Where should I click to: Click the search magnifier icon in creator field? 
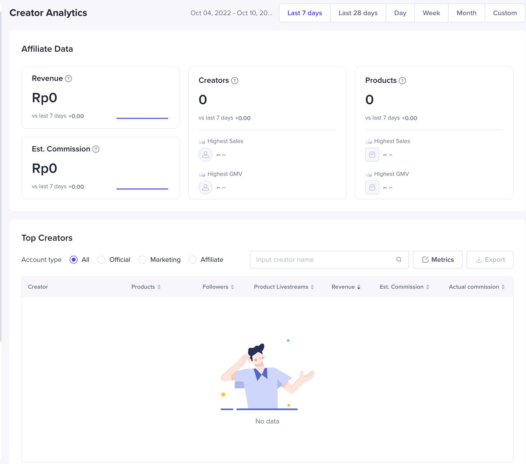(x=399, y=260)
